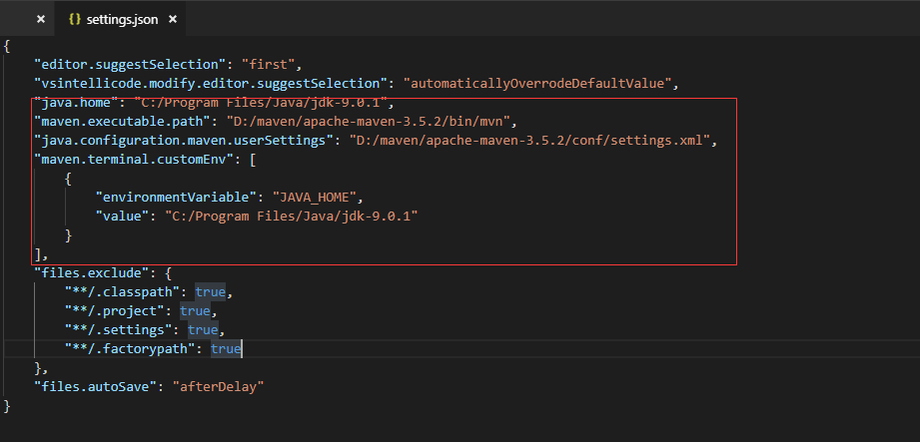Screen dimensions: 920x442
Task: Click the JSON braces icon on settings.json tab
Action: tap(75, 19)
